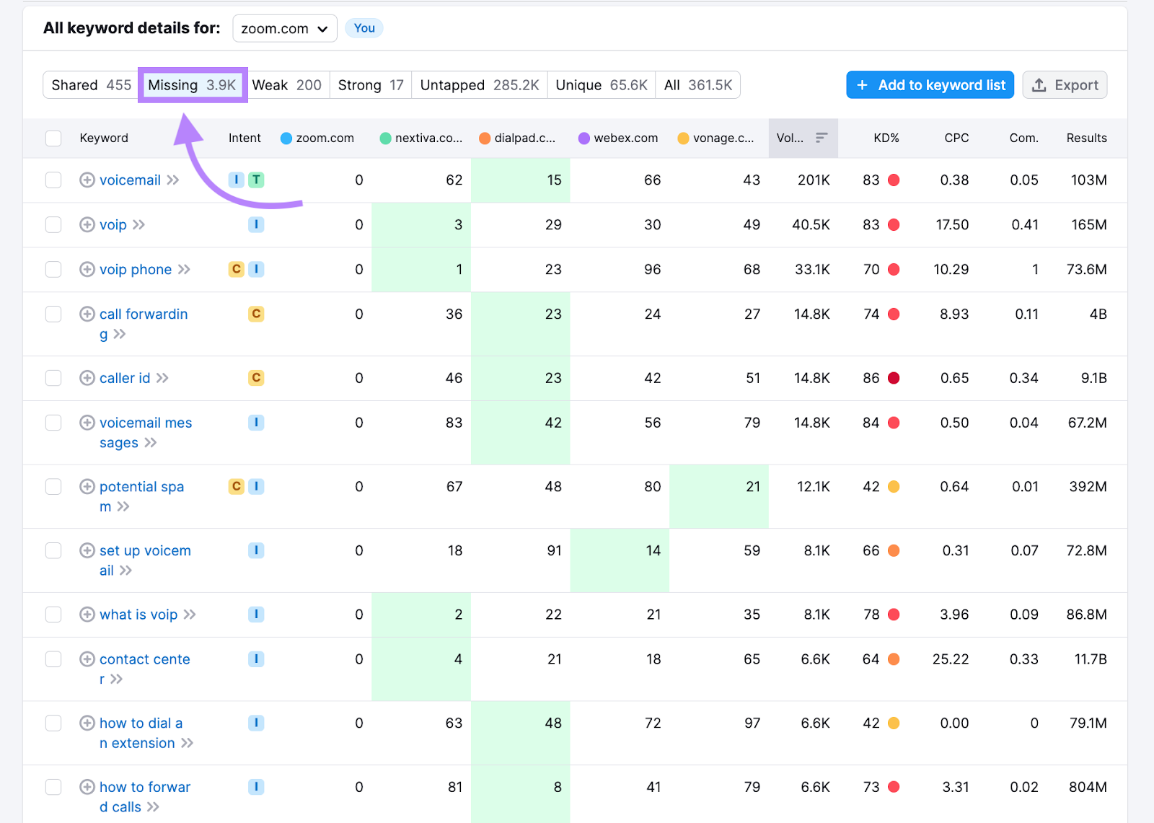Image resolution: width=1154 pixels, height=823 pixels.
Task: Expand details arrows next to voicemail messages
Action: [x=151, y=442]
